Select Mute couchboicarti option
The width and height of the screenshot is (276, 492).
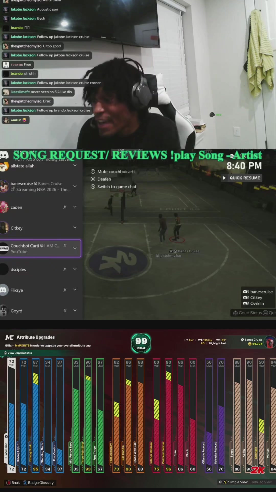click(112, 171)
